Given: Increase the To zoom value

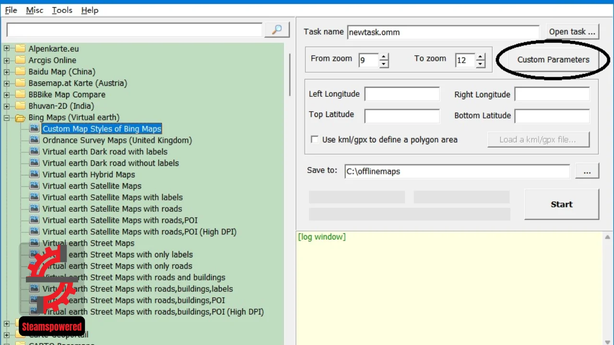Looking at the screenshot, I should [481, 57].
